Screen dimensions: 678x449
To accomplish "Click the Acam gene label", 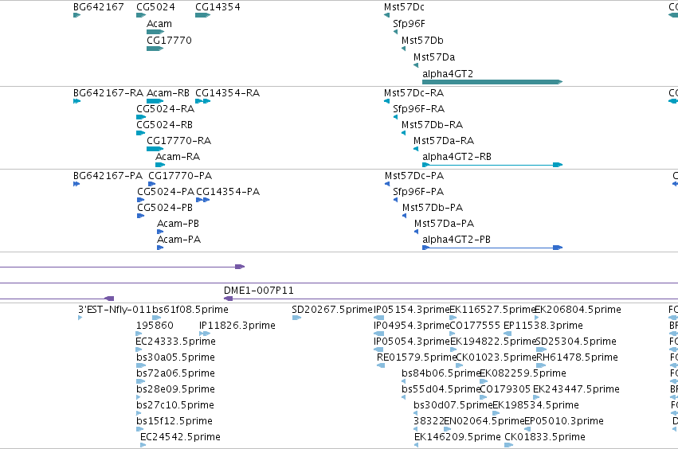I will point(159,24).
